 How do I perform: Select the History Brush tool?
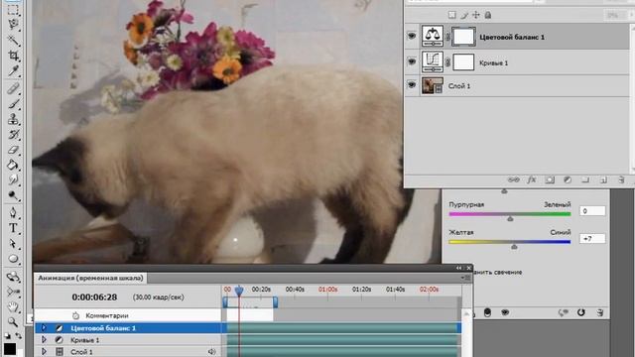click(x=13, y=135)
